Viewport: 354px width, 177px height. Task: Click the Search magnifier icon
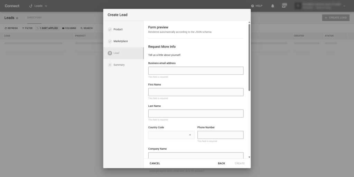point(82,28)
